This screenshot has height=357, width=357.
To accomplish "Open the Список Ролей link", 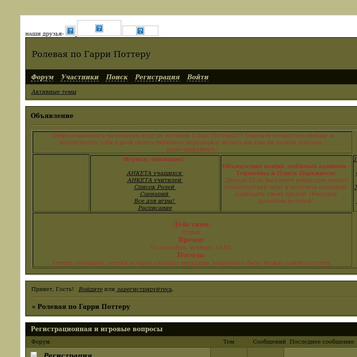I will (x=155, y=187).
